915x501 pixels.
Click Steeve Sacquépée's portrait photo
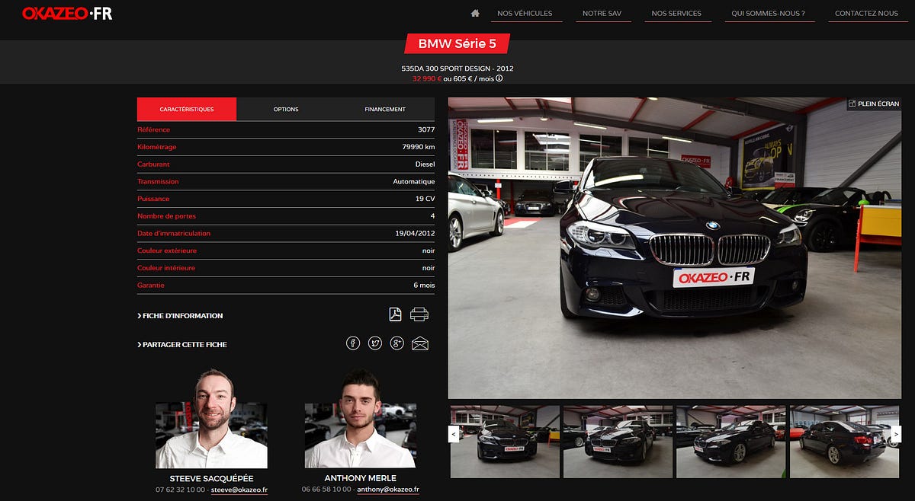tap(211, 419)
